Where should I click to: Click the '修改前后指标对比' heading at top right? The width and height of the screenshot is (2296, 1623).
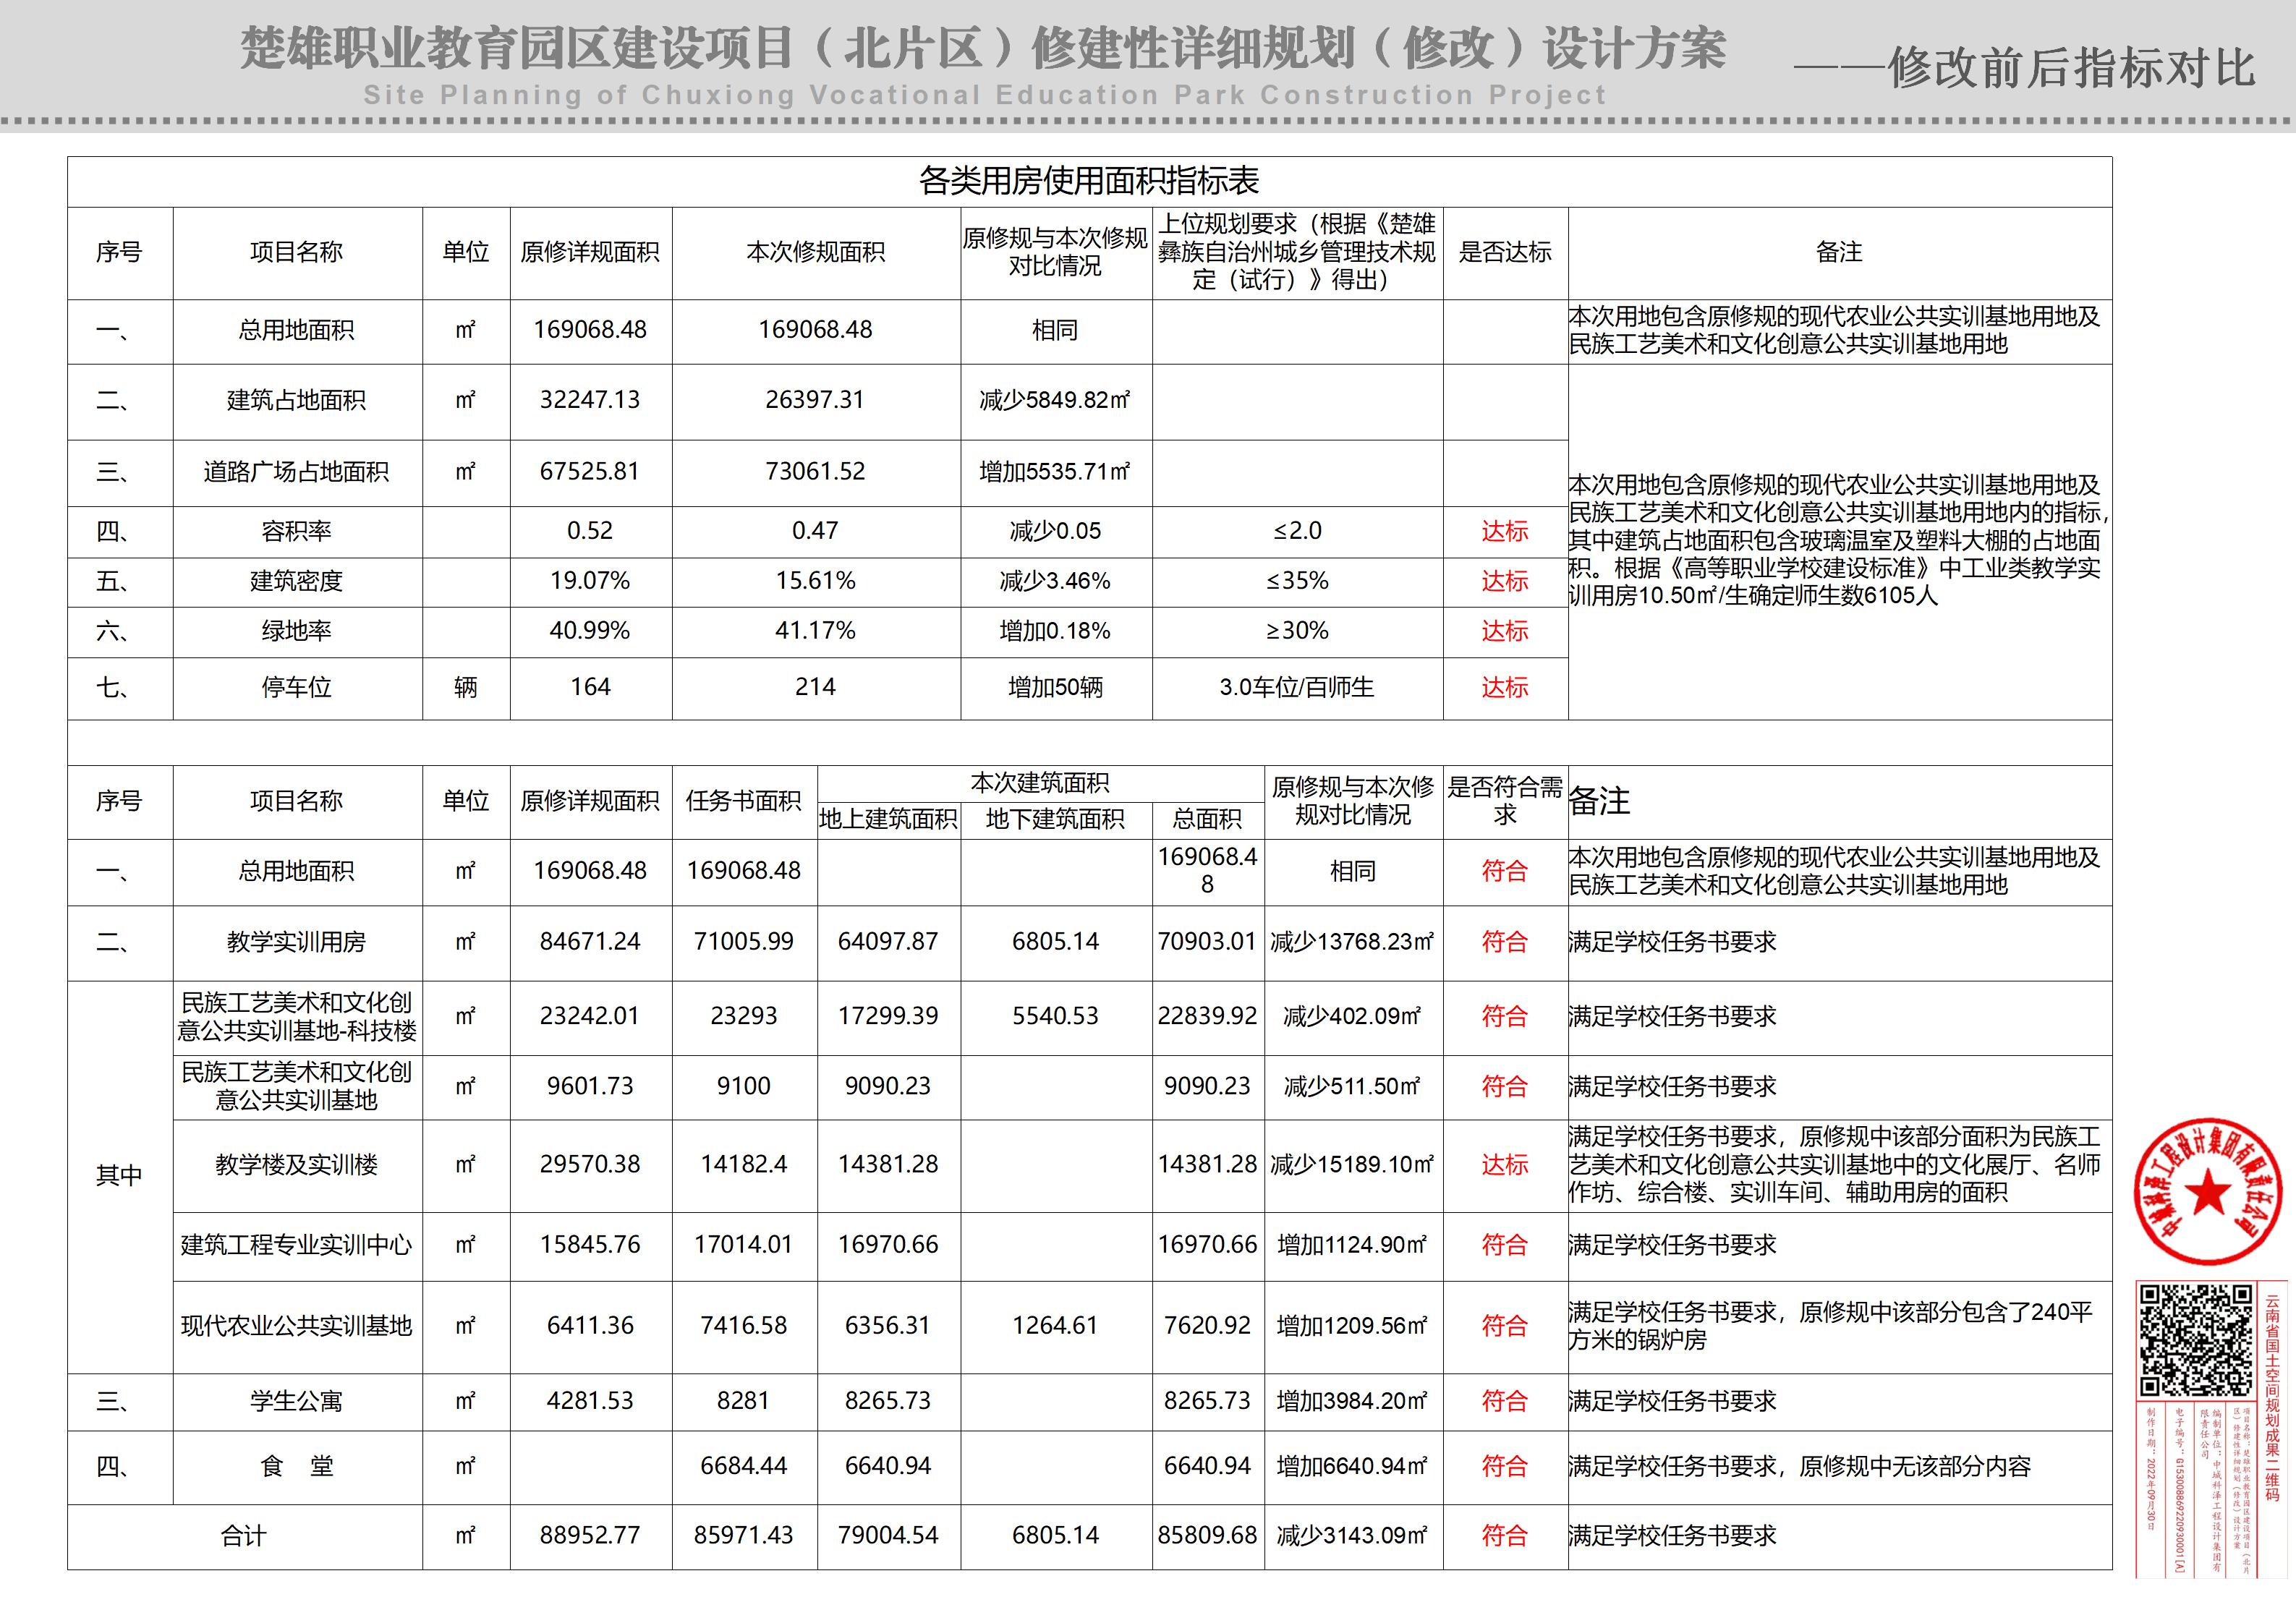coord(2070,68)
